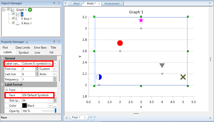The width and height of the screenshot is (214, 122).
Task: Click the X Axis 1 axis icon
Action: pos(18,23)
